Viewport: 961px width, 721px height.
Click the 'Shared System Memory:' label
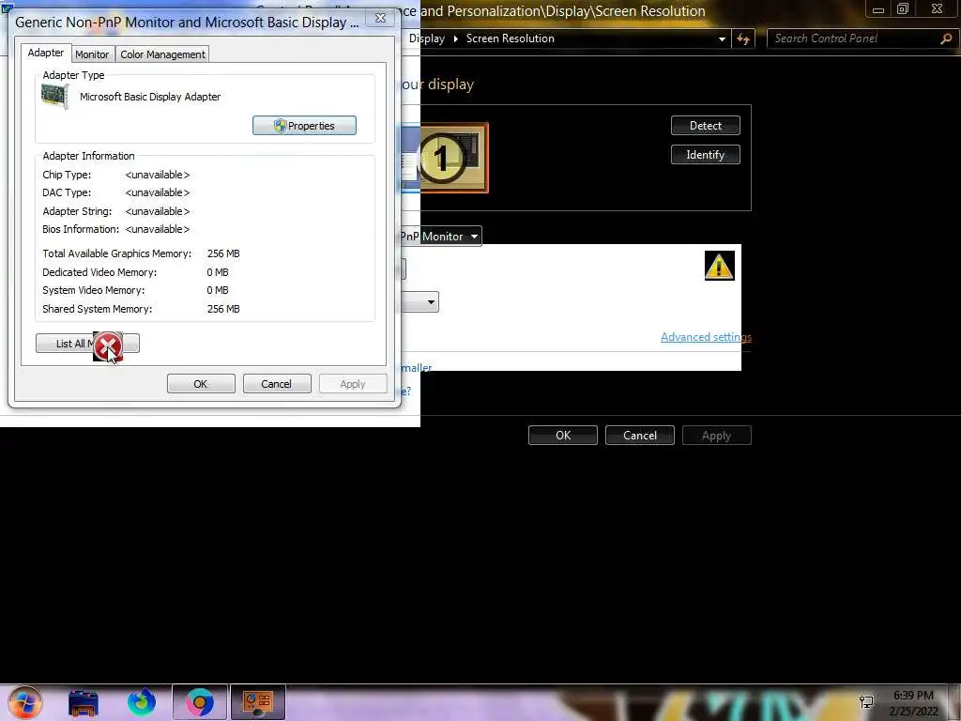[98, 309]
